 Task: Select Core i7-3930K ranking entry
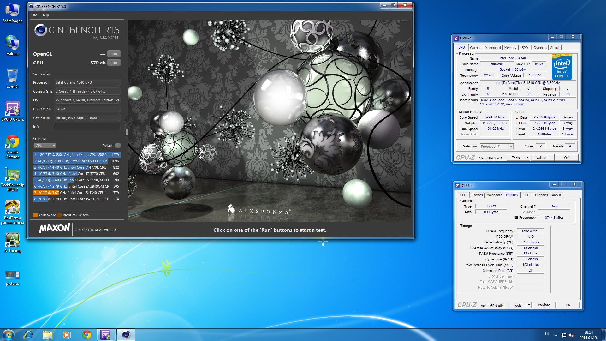click(77, 161)
